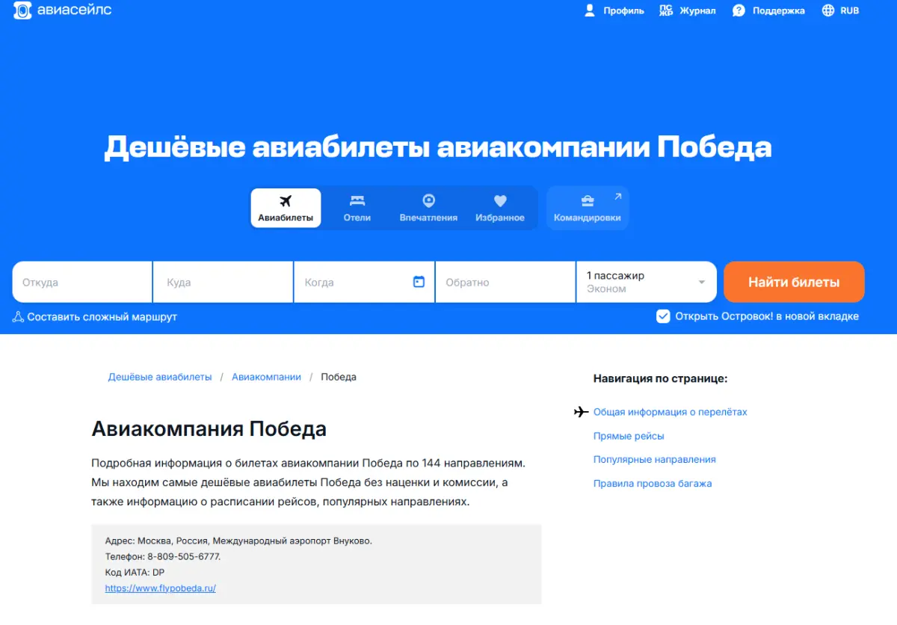Click Составить сложный маршрут link
Image resolution: width=897 pixels, height=625 pixels.
pyautogui.click(x=95, y=317)
